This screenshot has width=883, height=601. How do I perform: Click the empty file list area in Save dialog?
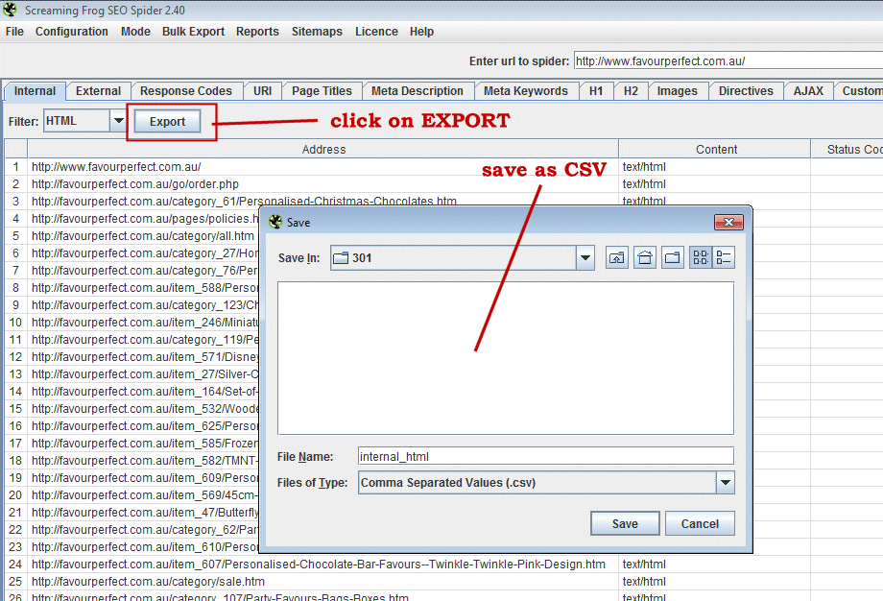[x=506, y=358]
